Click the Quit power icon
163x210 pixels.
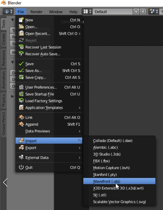(21, 167)
